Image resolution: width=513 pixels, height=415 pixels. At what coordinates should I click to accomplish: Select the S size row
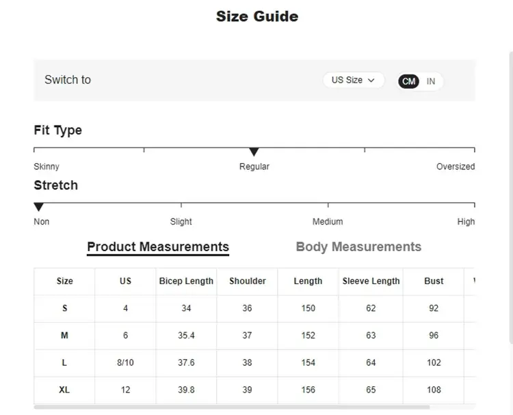click(65, 309)
